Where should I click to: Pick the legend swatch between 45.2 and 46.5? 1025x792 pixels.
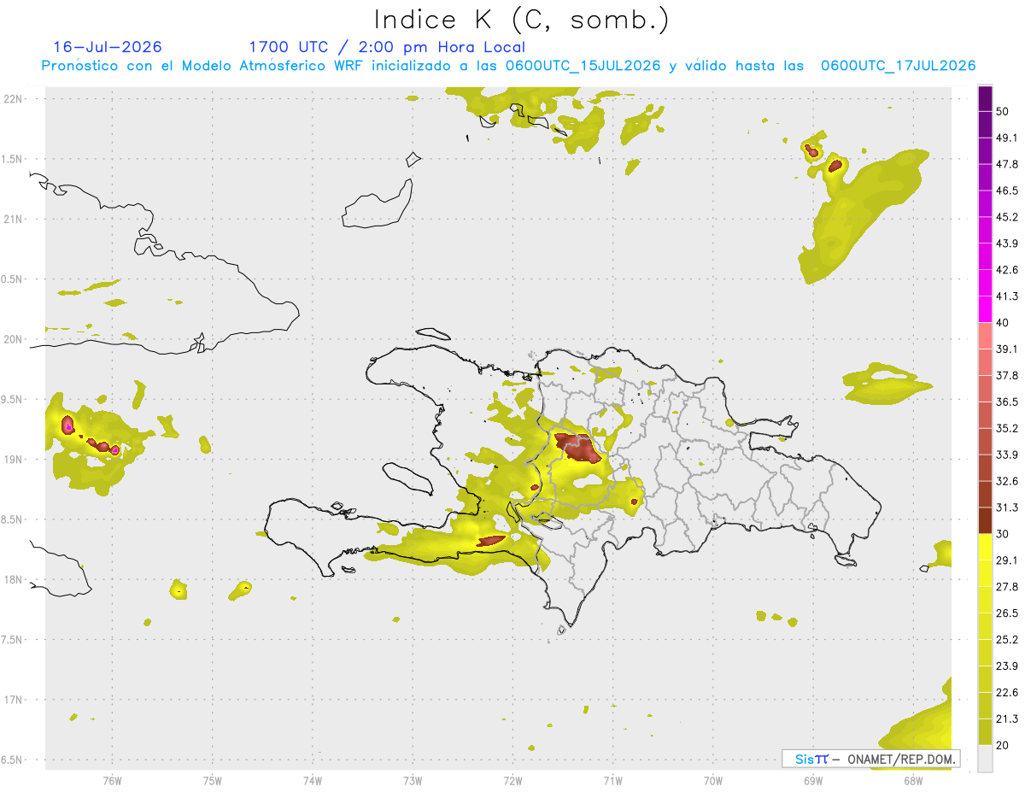tap(985, 204)
